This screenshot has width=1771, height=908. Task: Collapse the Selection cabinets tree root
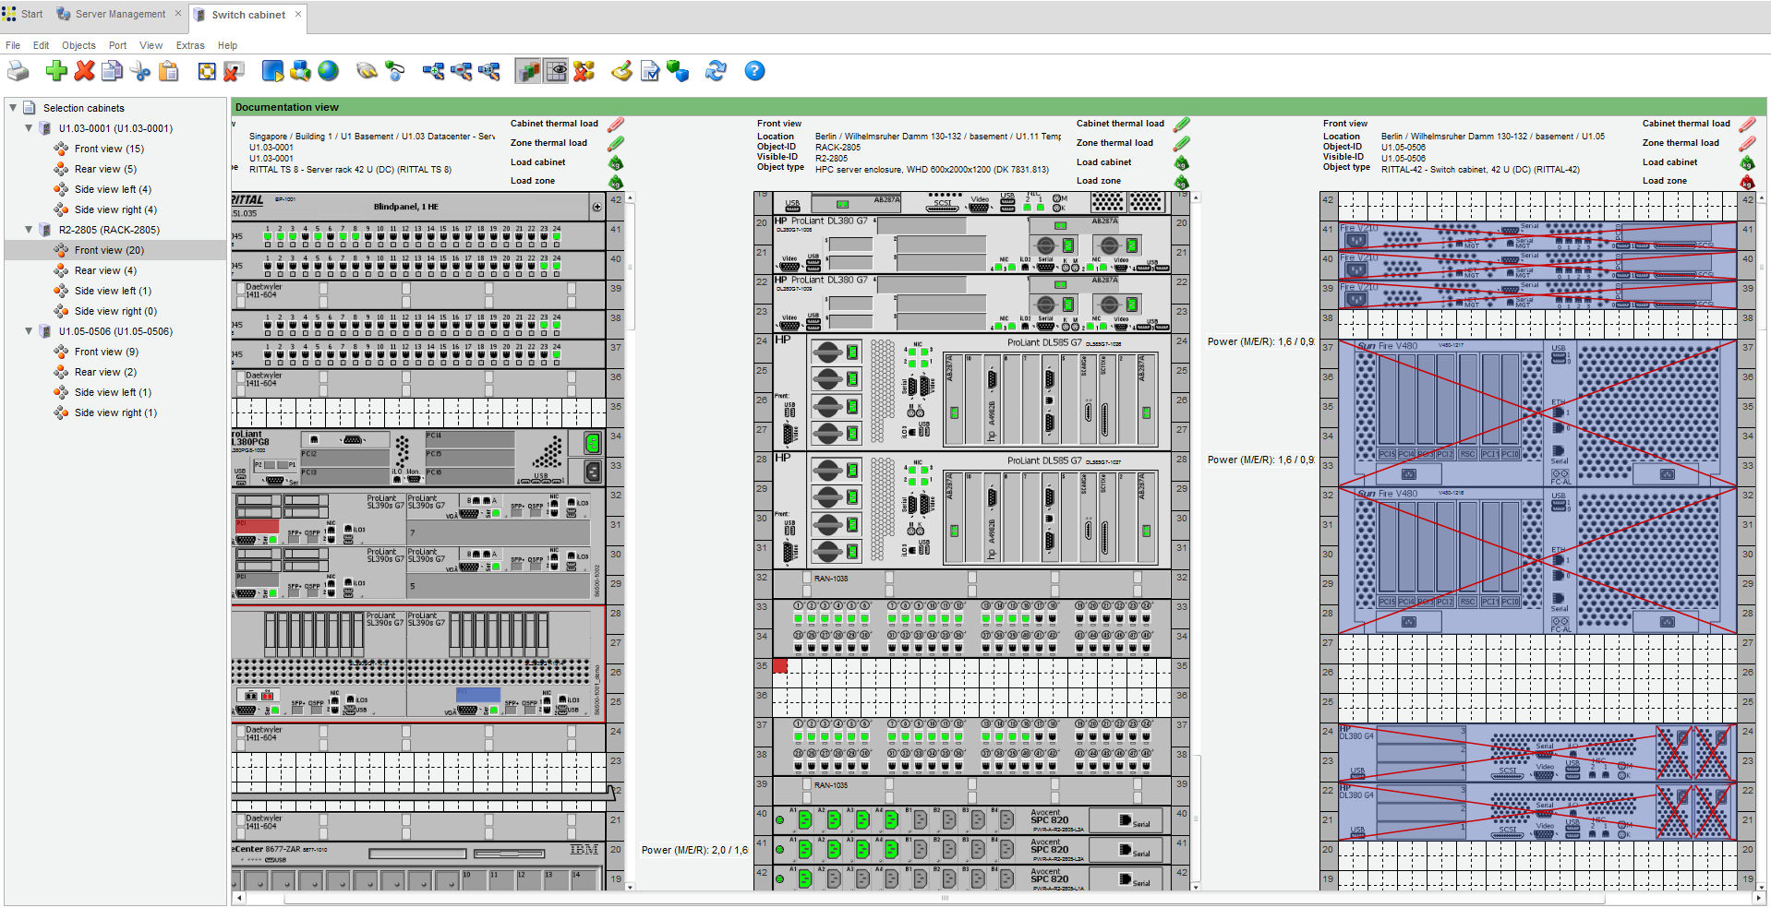pyautogui.click(x=13, y=108)
